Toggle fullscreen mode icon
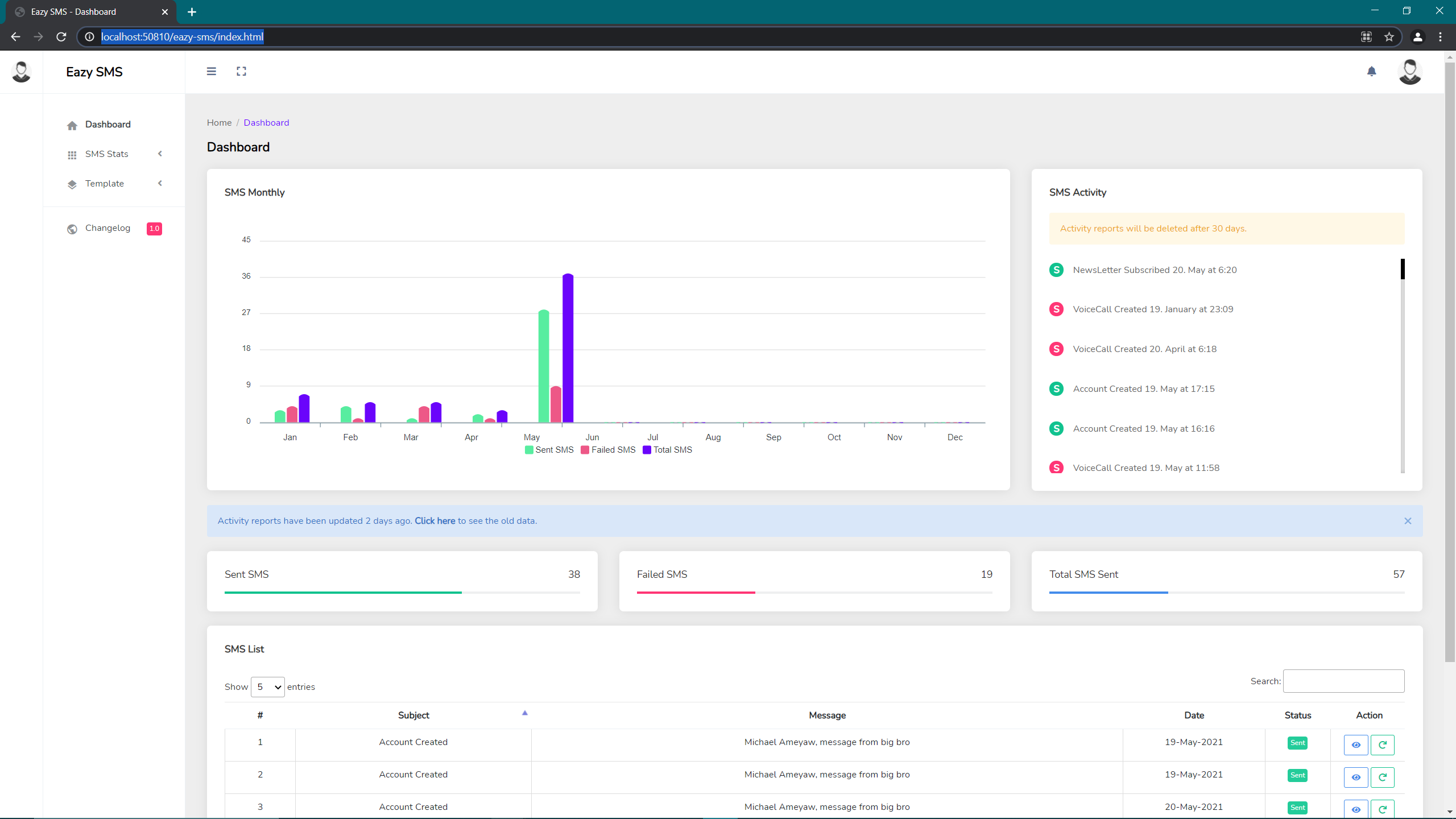This screenshot has width=1456, height=819. [x=241, y=71]
